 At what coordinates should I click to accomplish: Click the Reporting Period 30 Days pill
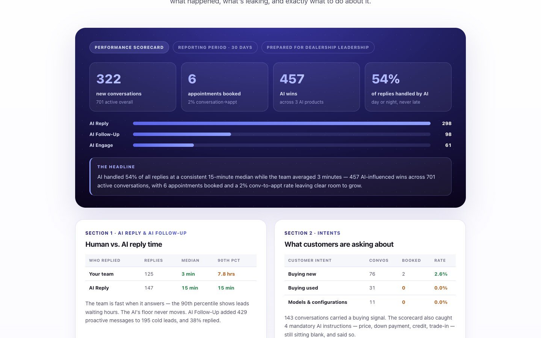(215, 47)
